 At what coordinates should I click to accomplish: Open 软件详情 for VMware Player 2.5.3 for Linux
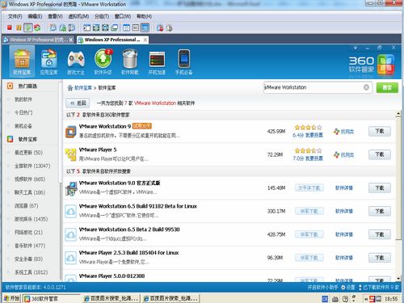click(344, 258)
